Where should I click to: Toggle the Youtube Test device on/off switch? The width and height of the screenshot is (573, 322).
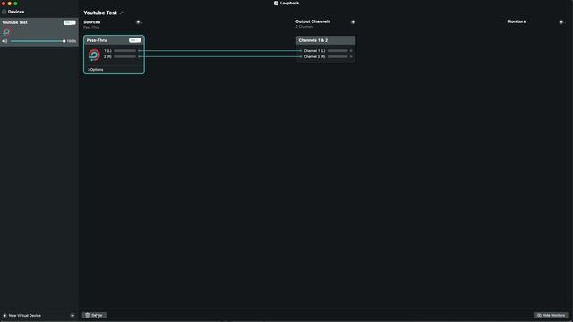(69, 22)
